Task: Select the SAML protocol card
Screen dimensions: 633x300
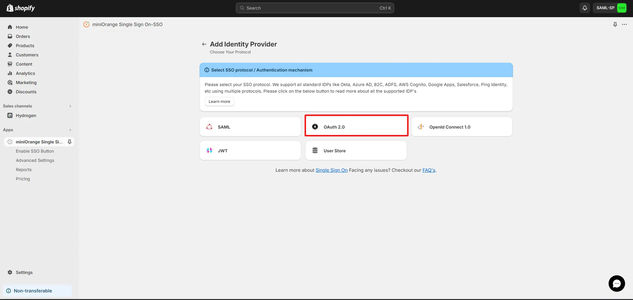Action: pos(250,127)
